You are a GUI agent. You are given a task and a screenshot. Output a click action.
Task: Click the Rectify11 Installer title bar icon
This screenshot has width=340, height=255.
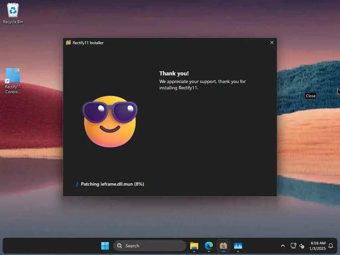[68, 42]
